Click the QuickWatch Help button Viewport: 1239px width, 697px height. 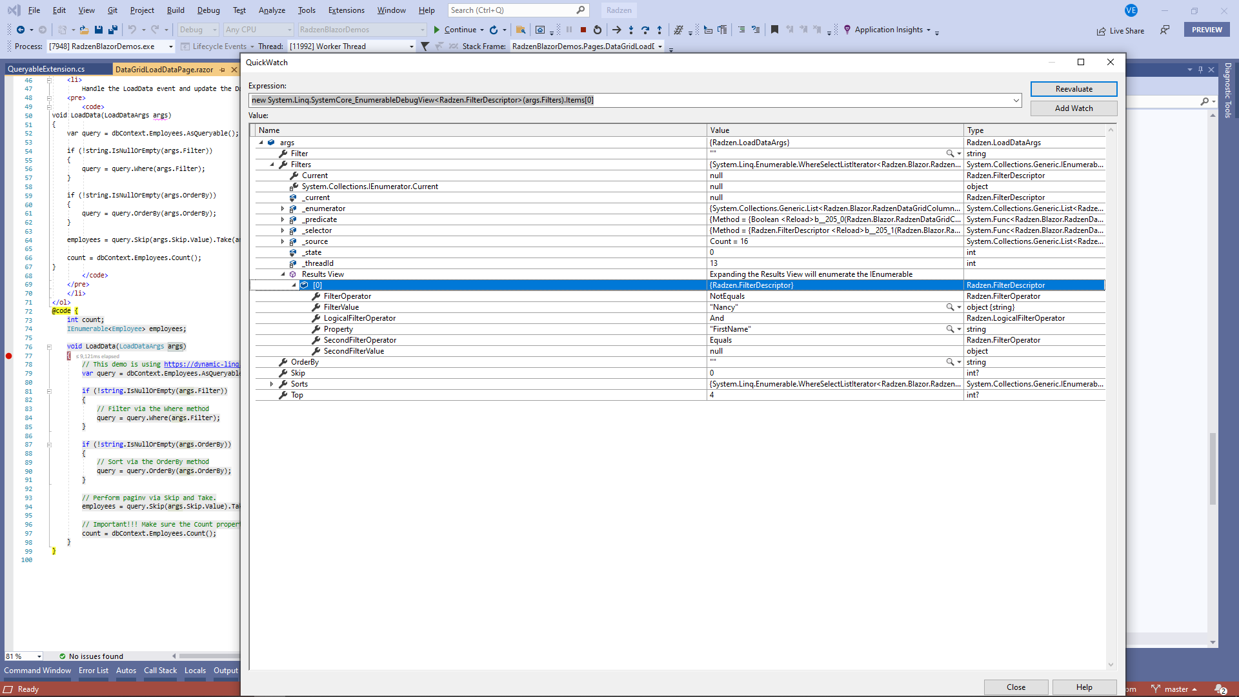point(1084,687)
